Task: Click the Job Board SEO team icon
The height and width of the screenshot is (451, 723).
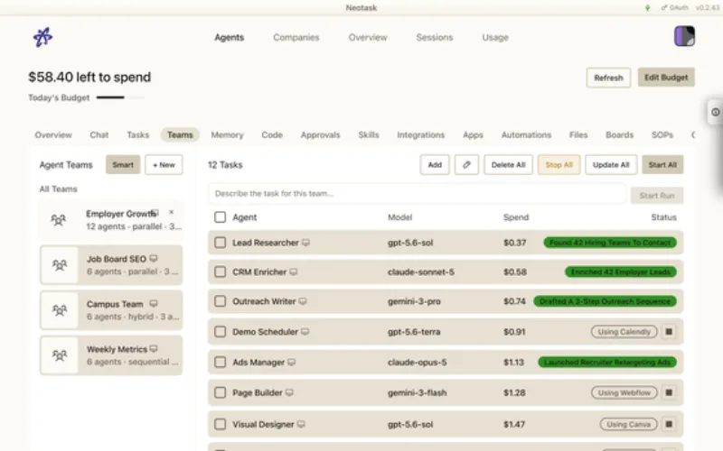Action: pos(60,265)
